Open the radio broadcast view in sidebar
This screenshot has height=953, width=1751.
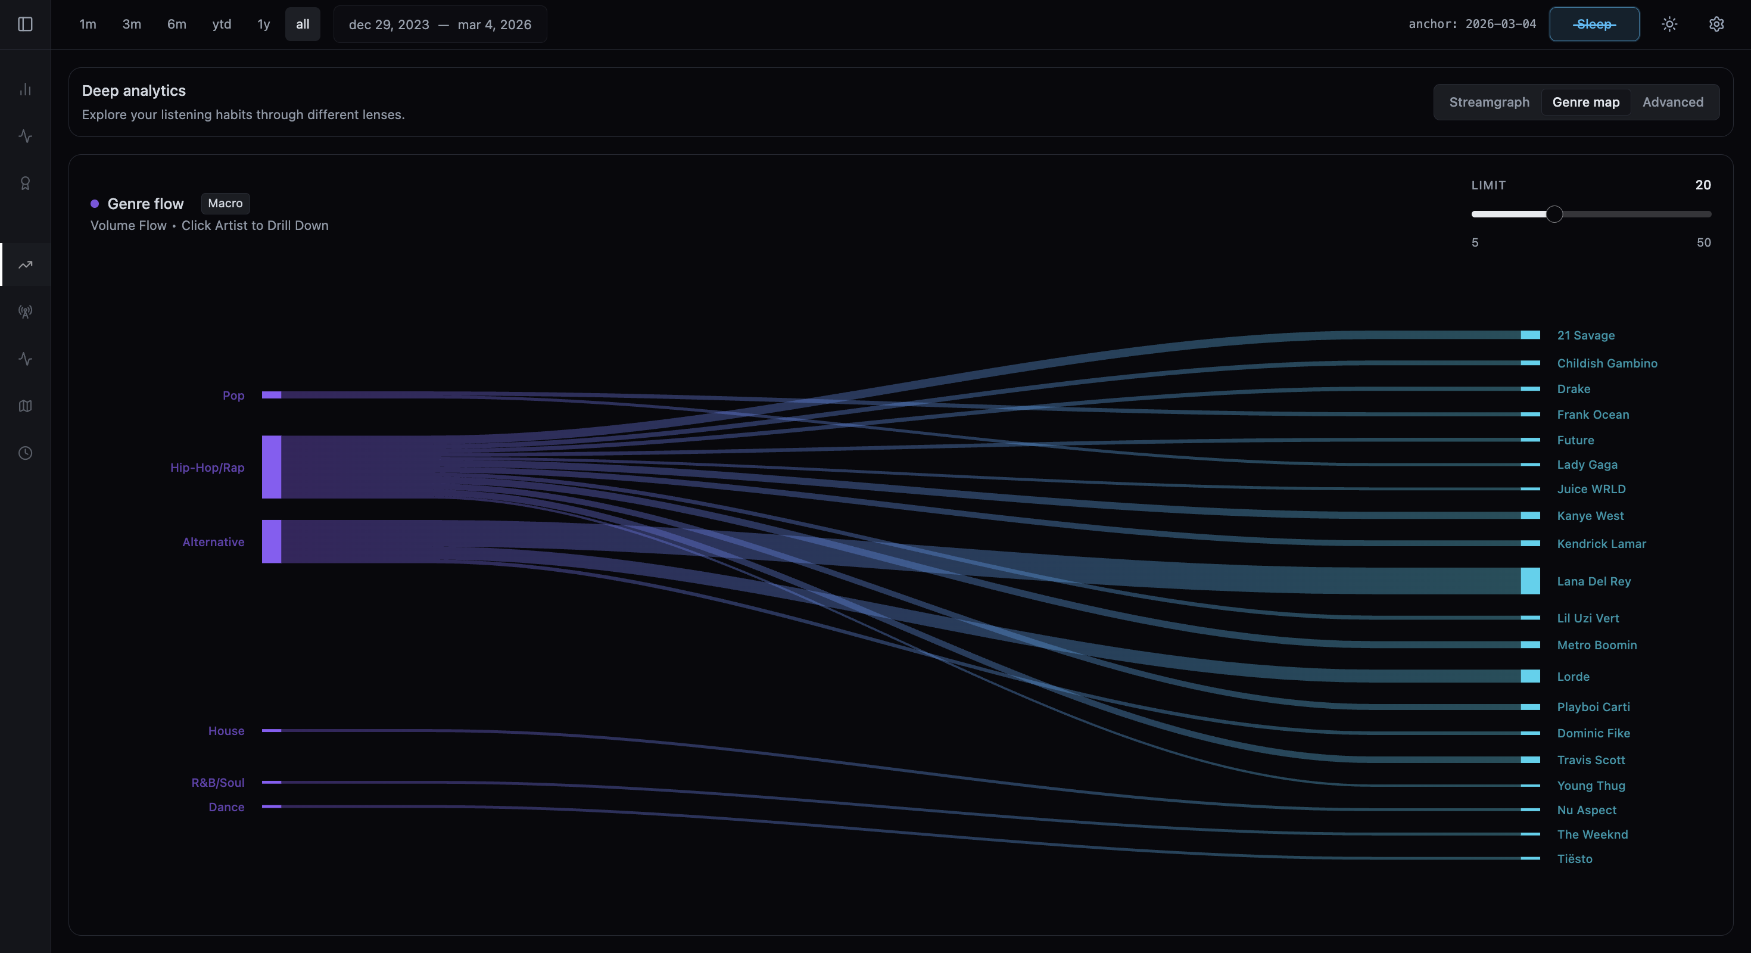pos(25,312)
